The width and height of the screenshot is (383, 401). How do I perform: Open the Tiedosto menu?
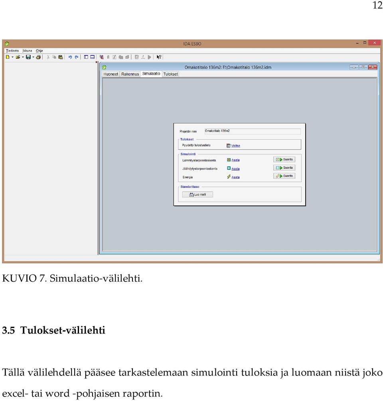coord(12,51)
